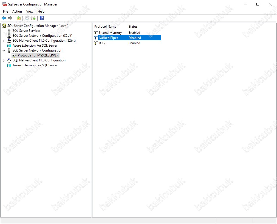Select SQL Server Services in the tree
This screenshot has height=224, width=277.
[27, 31]
